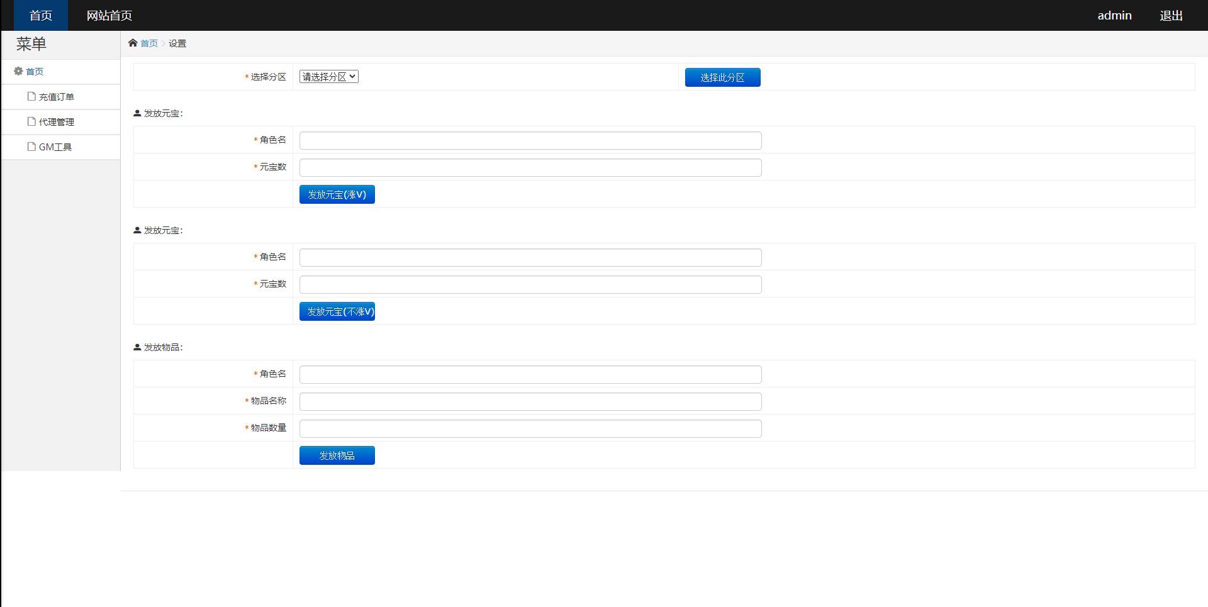Click the admin user link
The image size is (1208, 607).
click(x=1114, y=16)
